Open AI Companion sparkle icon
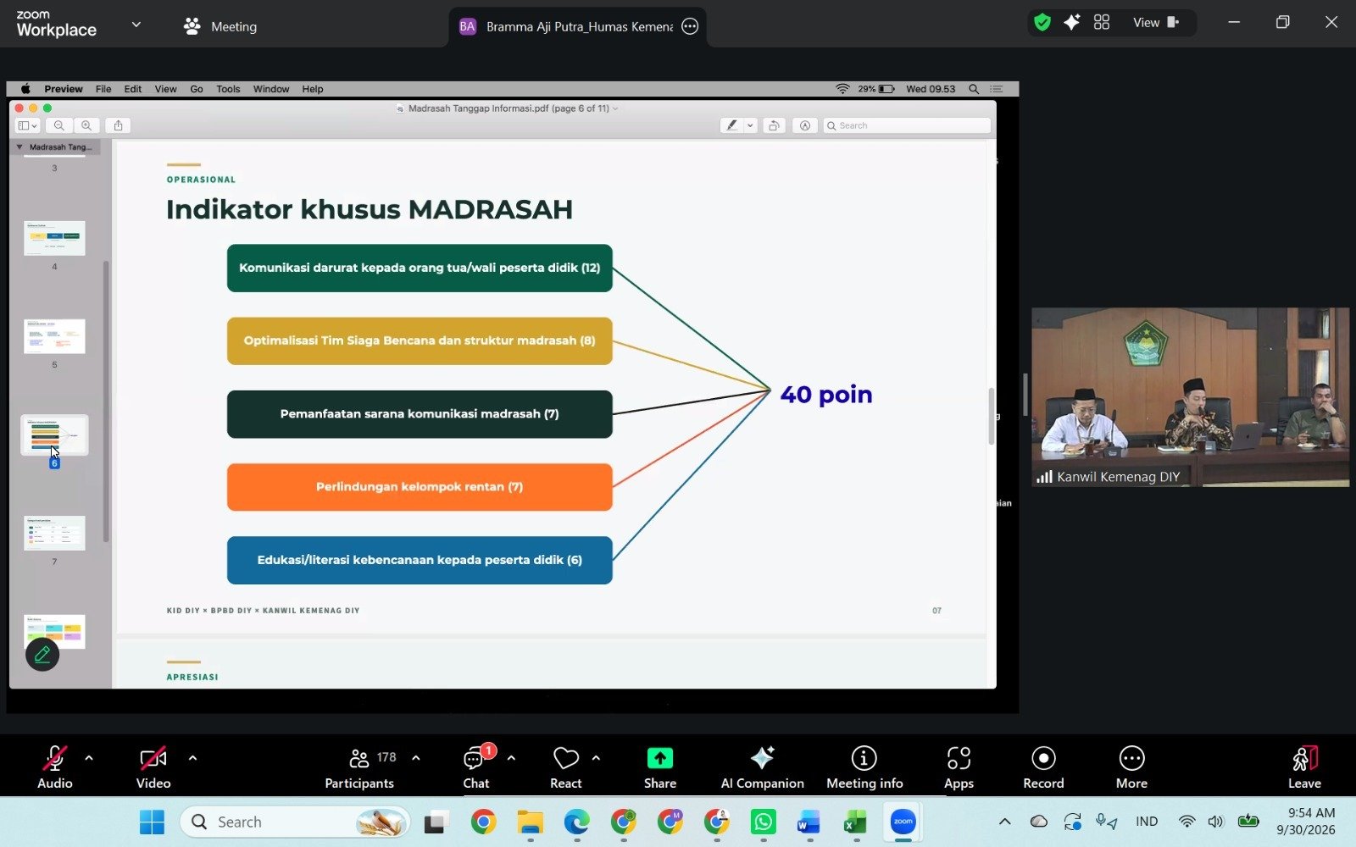 point(762,757)
